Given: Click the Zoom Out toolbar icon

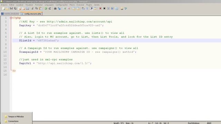Looking at the screenshot, I should [x=69, y=9].
